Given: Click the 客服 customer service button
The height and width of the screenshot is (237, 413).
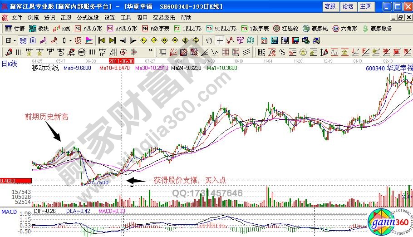Looking at the screenshot, I should point(330,6).
